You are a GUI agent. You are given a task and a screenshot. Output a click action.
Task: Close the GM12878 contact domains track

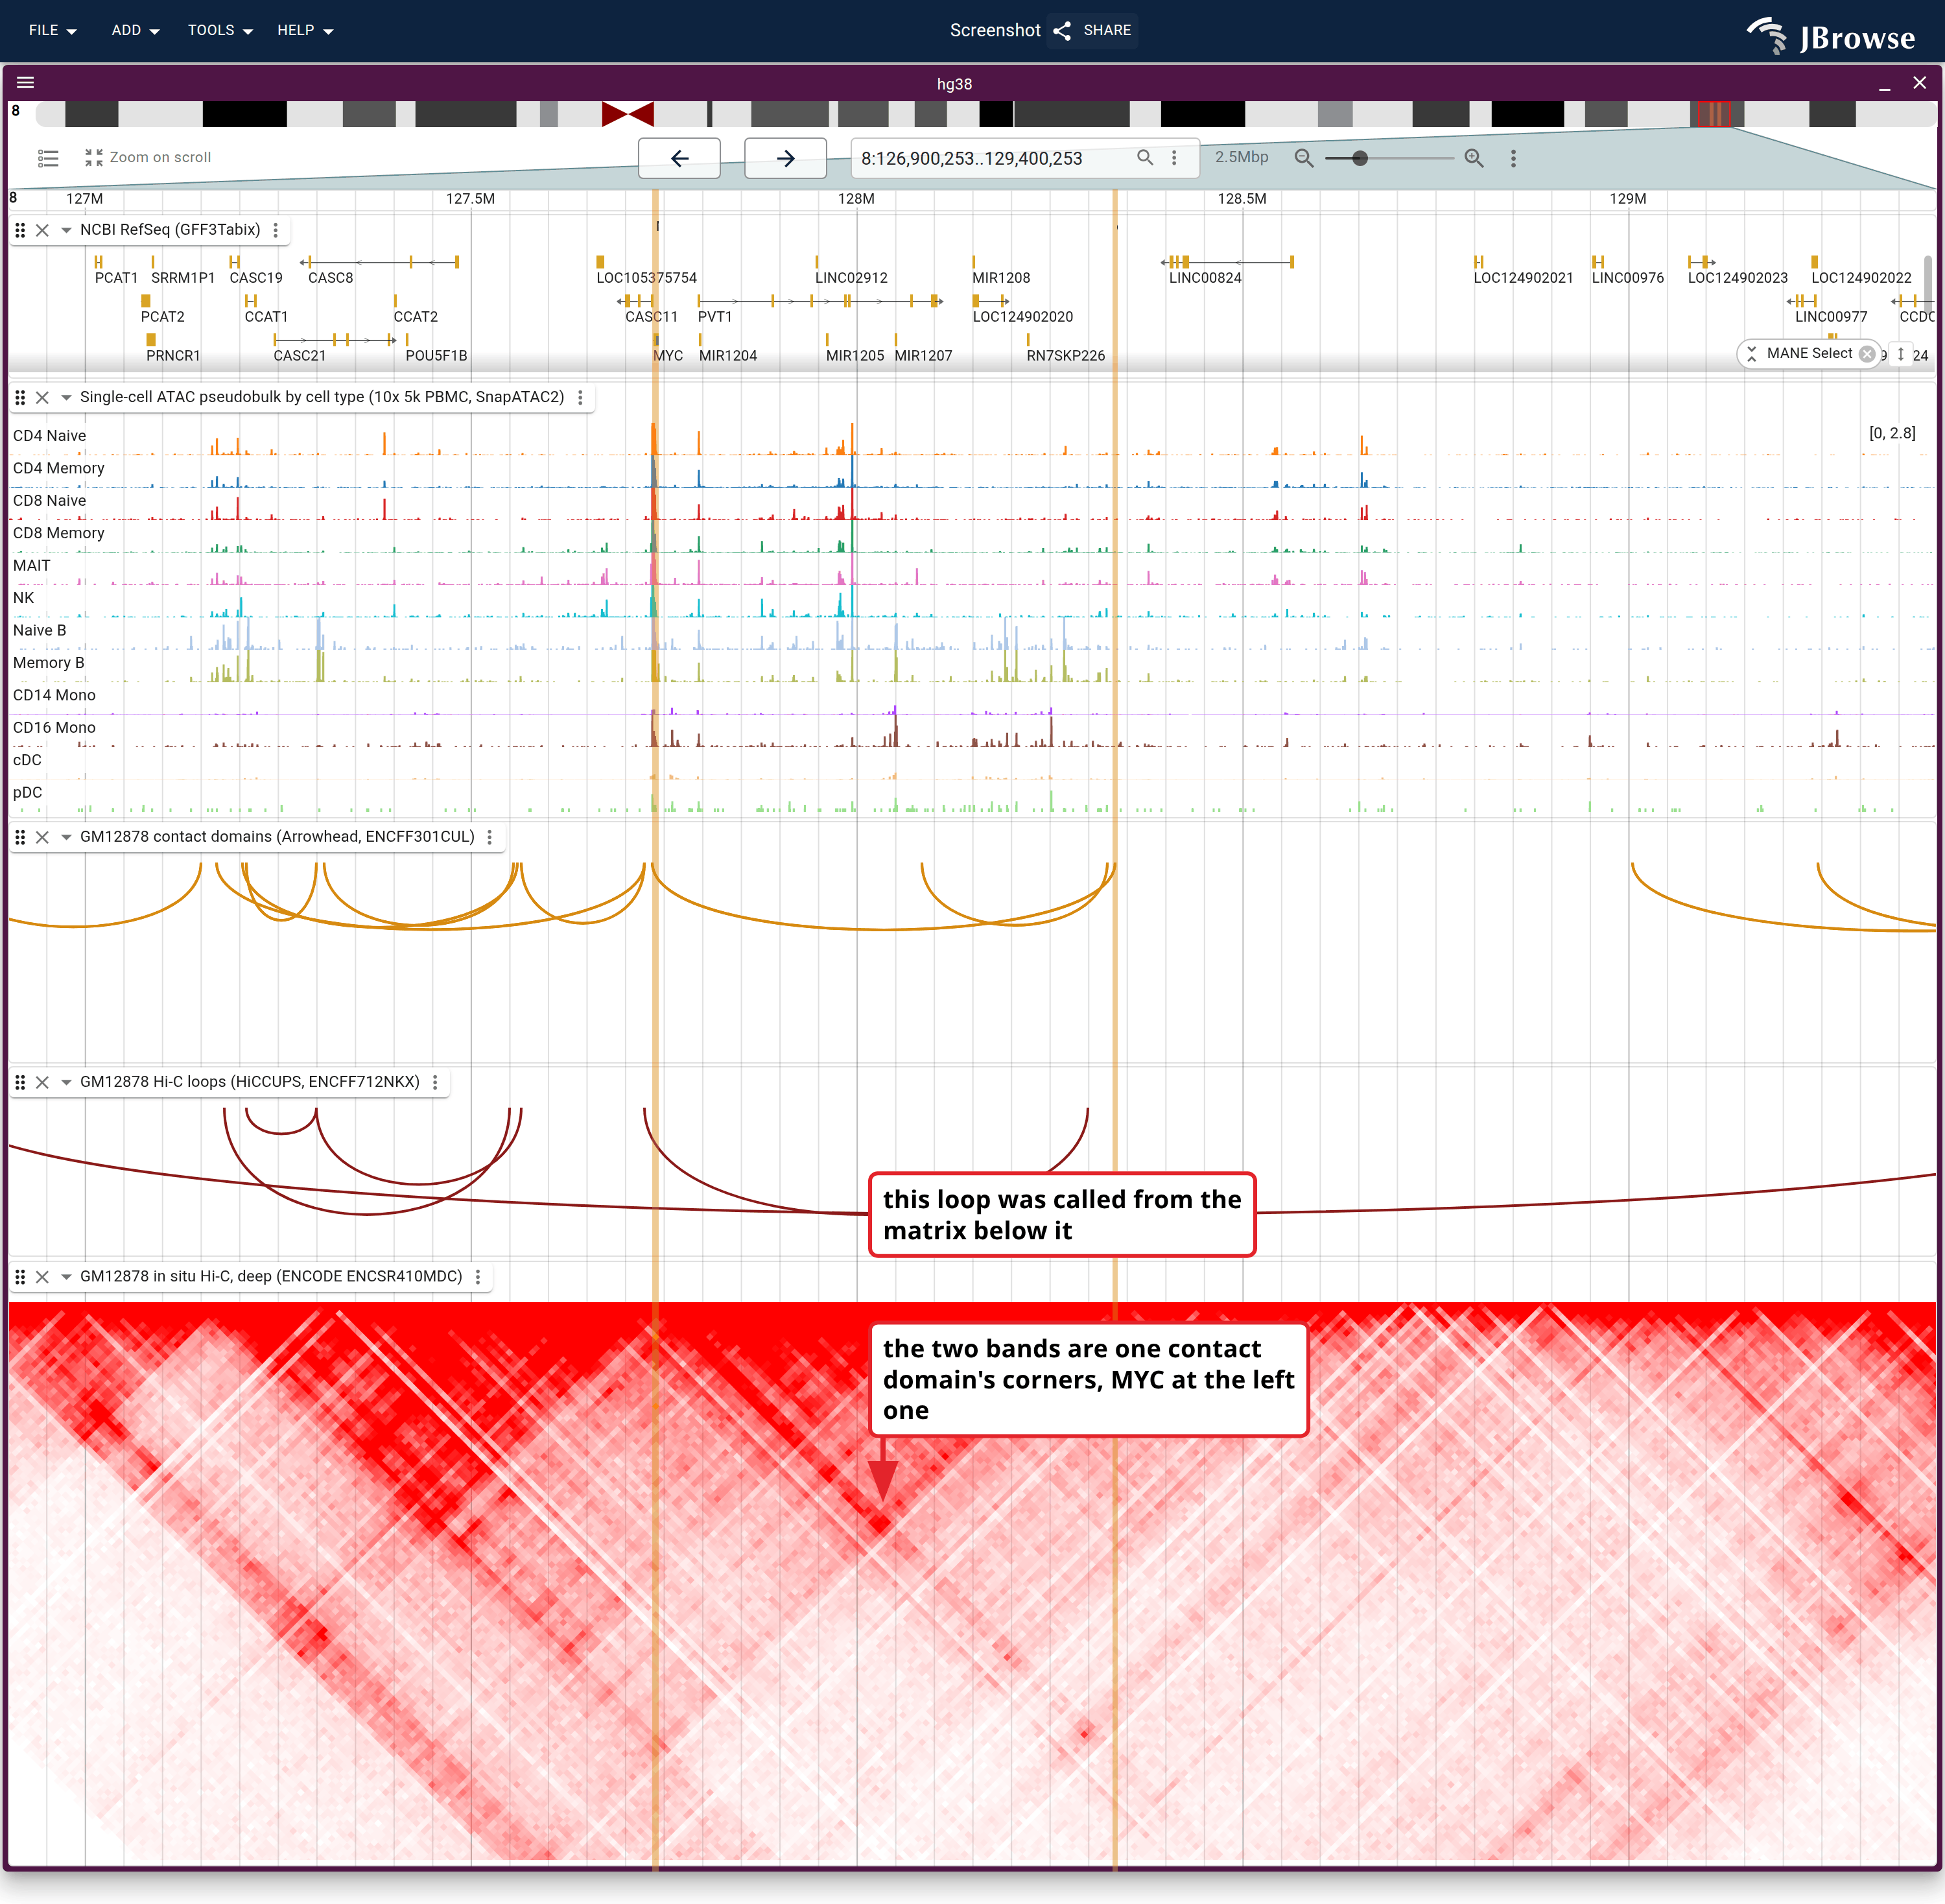42,837
